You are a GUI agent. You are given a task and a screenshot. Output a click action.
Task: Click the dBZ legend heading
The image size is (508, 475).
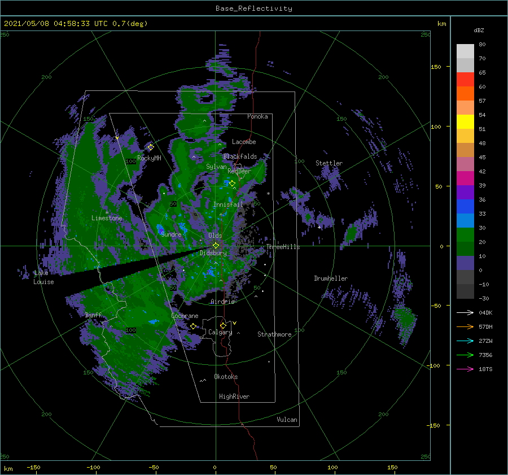pyautogui.click(x=479, y=30)
